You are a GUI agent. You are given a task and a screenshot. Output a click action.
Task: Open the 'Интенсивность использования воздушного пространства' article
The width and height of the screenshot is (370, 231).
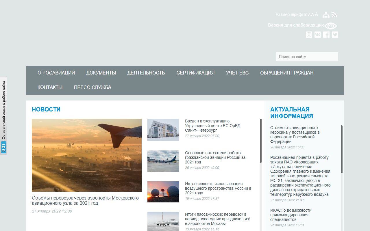tap(218, 188)
